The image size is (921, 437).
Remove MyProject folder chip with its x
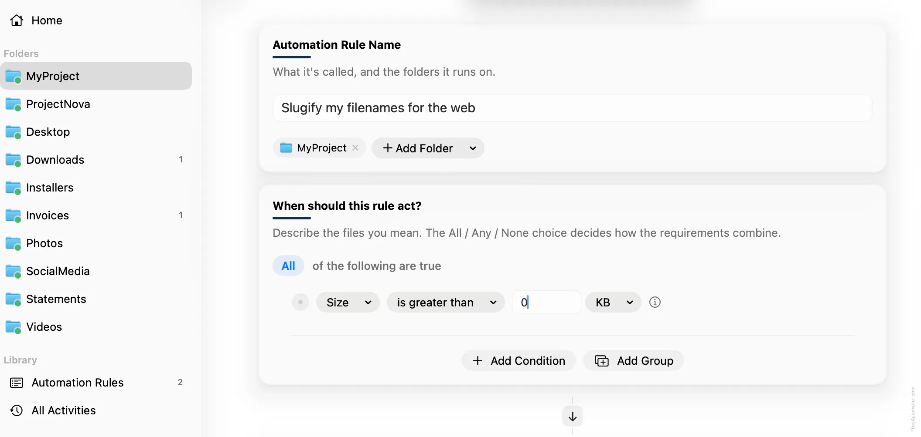click(355, 148)
